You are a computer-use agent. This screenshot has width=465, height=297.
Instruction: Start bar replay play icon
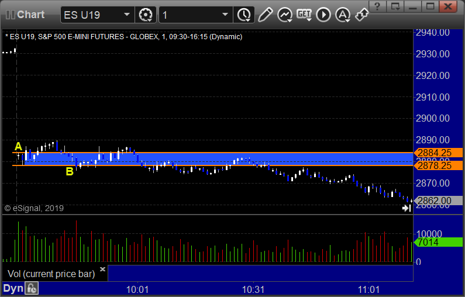[323, 15]
